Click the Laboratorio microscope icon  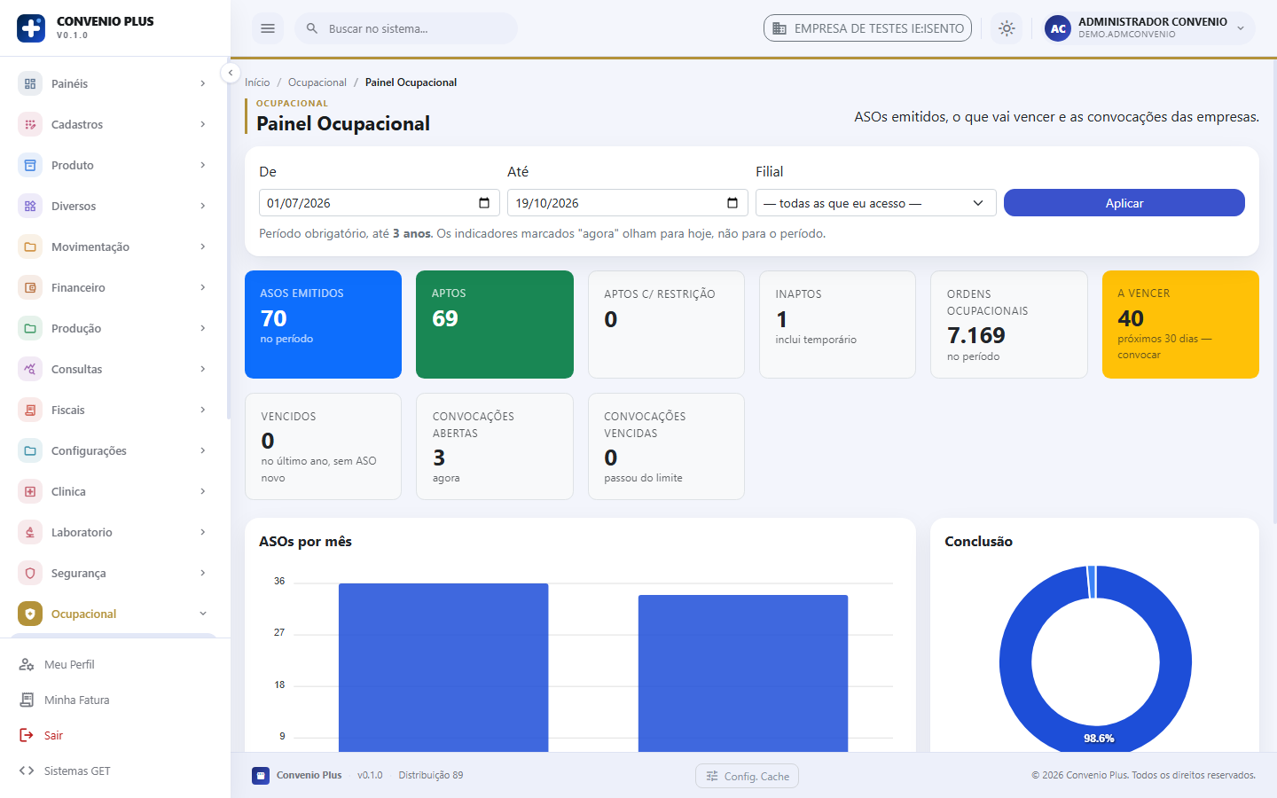30,532
